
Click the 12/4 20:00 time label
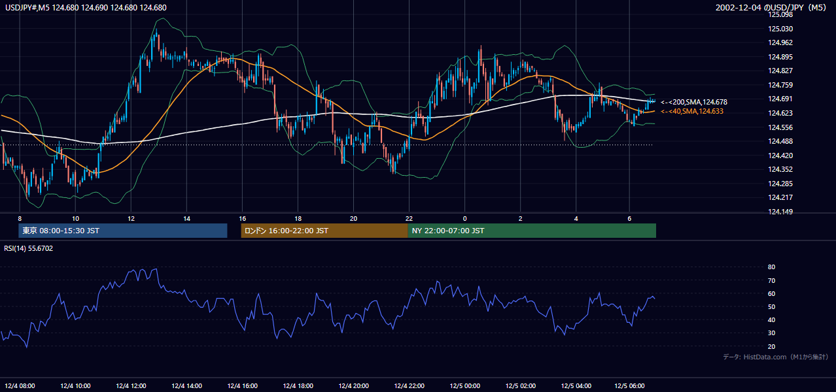point(353,385)
